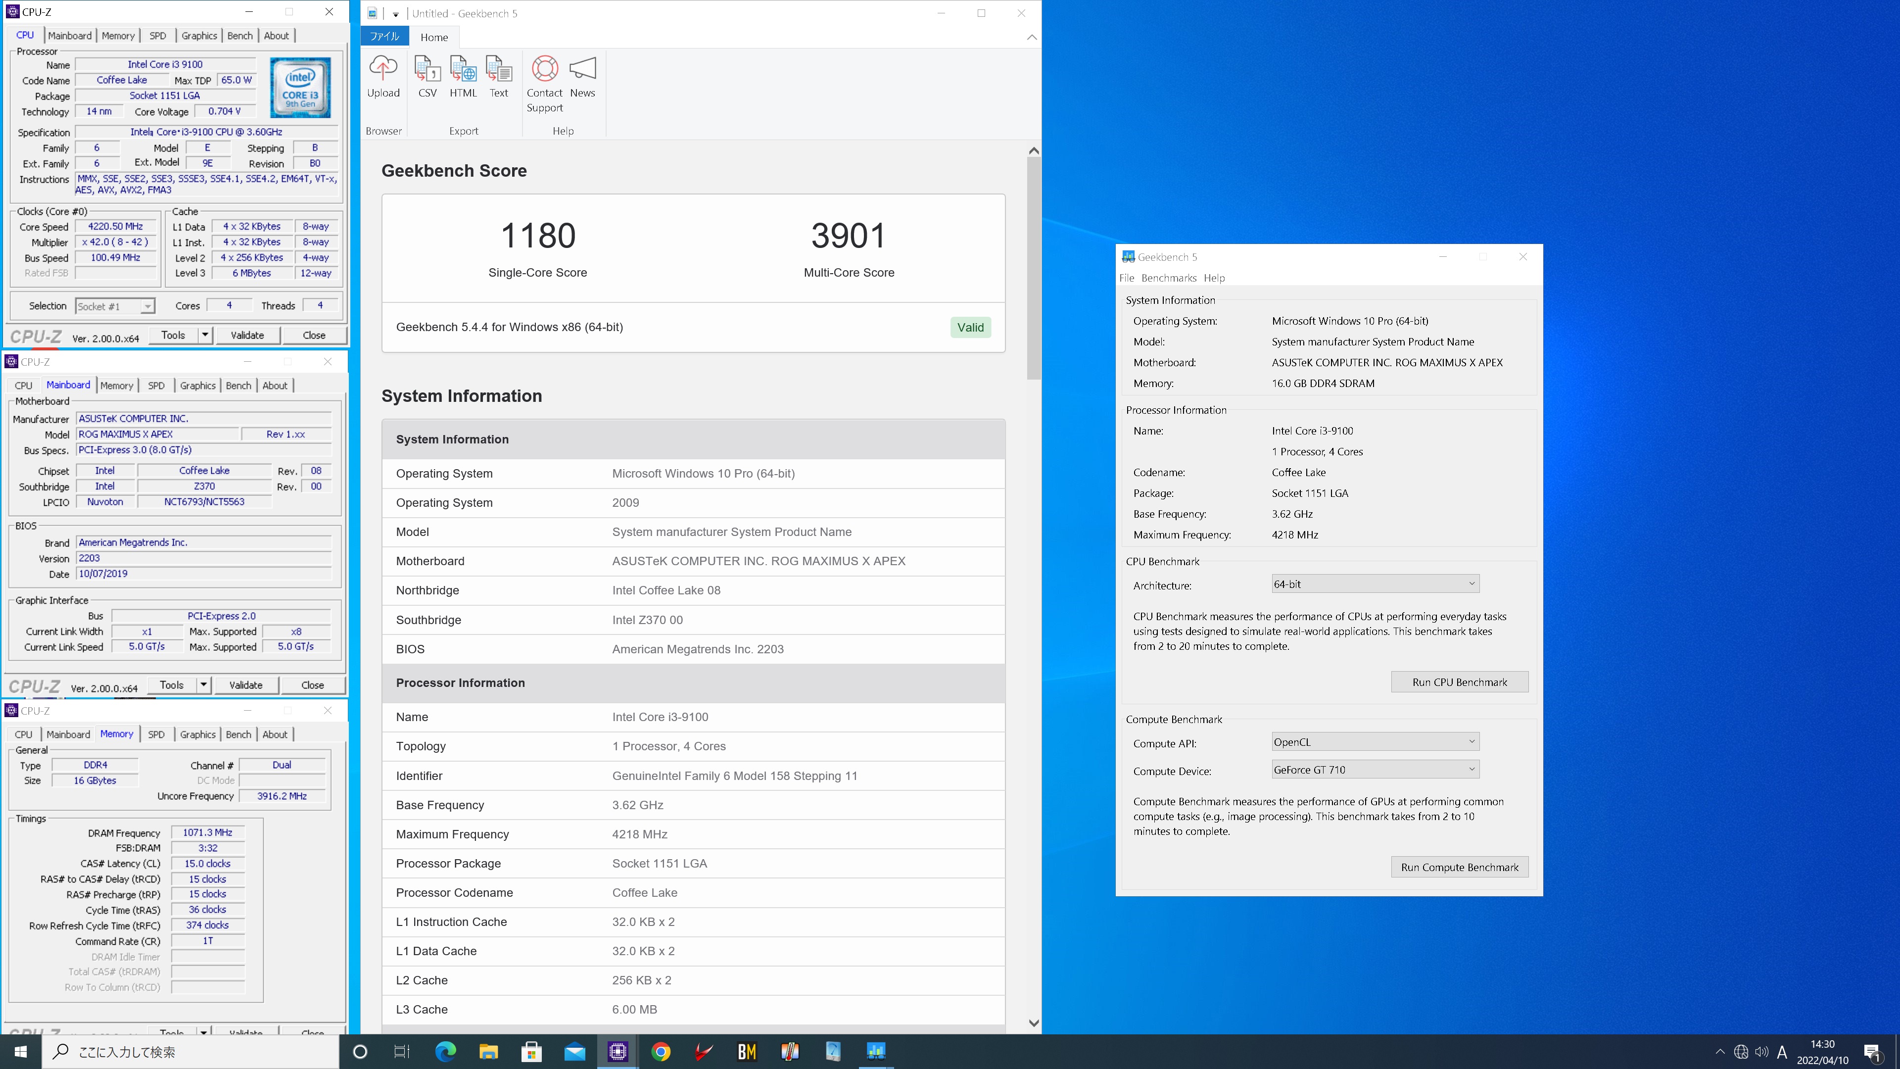The height and width of the screenshot is (1069, 1900).
Task: Open the Windows Start menu
Action: tap(21, 1051)
